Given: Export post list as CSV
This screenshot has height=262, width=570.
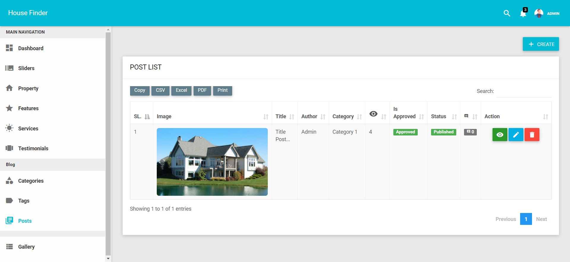Looking at the screenshot, I should coord(160,90).
